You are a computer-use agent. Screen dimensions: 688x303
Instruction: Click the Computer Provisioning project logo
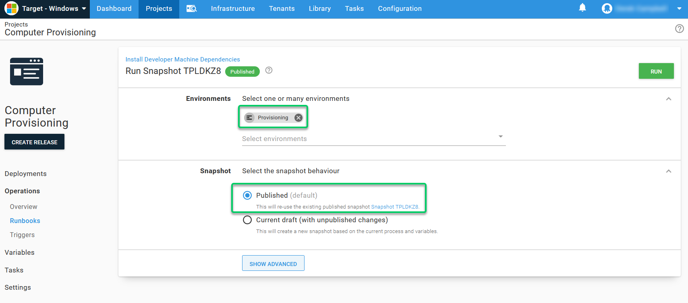[x=27, y=72]
